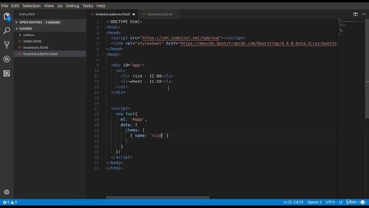The image size is (369, 208).
Task: Open the View menu
Action: click(48, 6)
